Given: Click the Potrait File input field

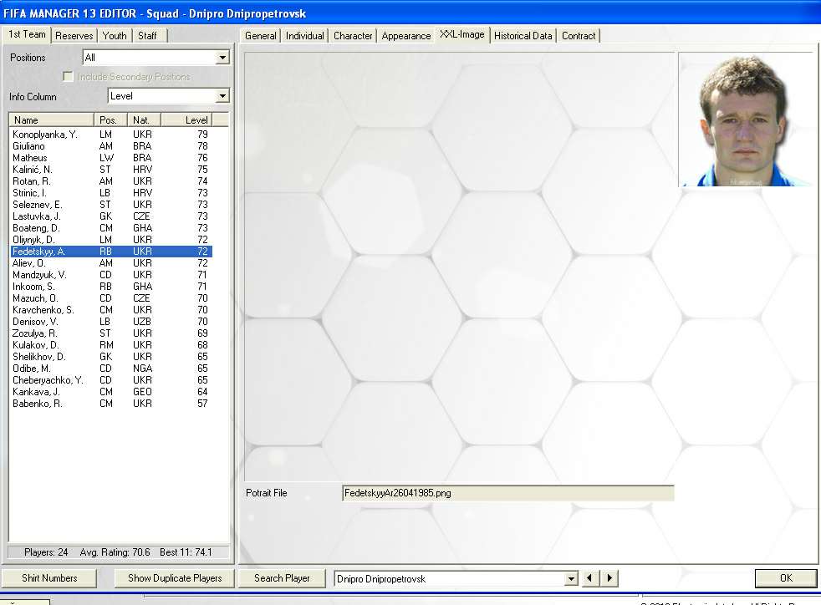Looking at the screenshot, I should pos(507,493).
